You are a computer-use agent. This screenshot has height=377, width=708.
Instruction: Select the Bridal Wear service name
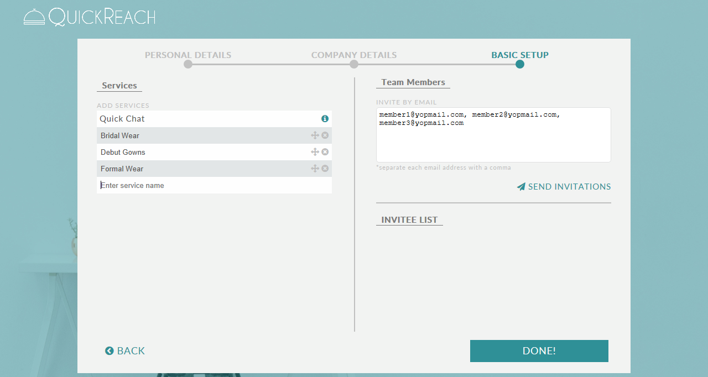click(x=120, y=135)
